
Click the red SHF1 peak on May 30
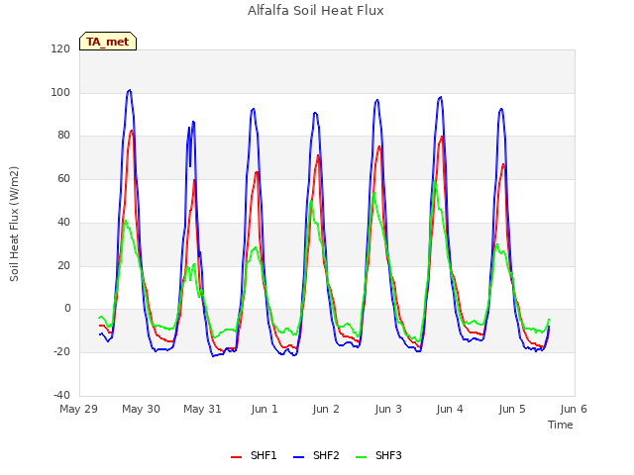coord(132,131)
